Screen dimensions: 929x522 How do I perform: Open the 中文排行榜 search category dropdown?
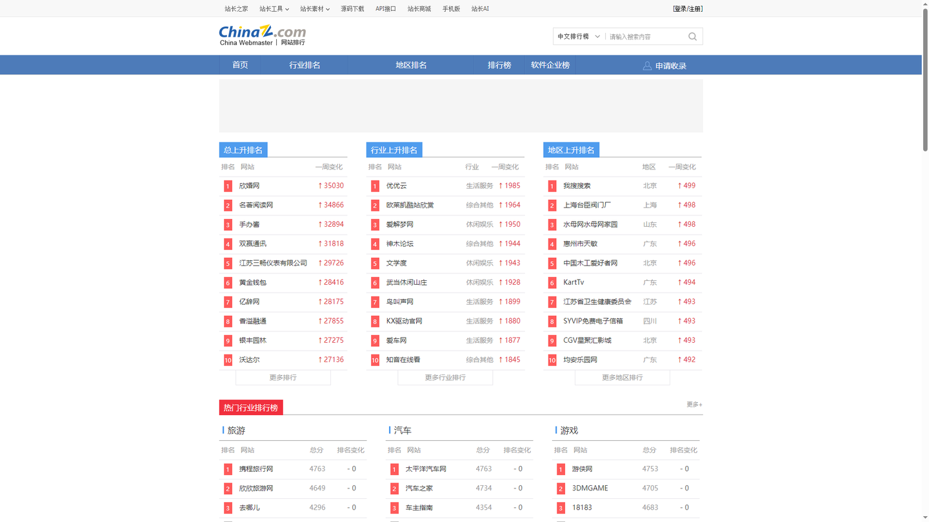579,37
